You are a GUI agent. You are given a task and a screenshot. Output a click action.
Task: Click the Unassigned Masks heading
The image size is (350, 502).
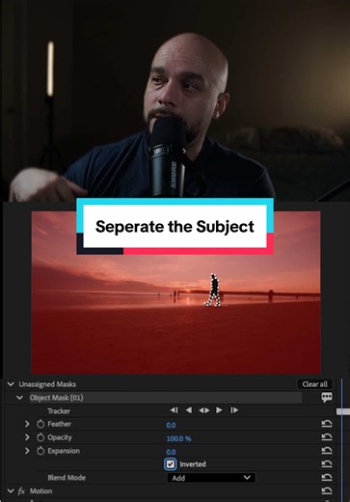pyautogui.click(x=47, y=384)
